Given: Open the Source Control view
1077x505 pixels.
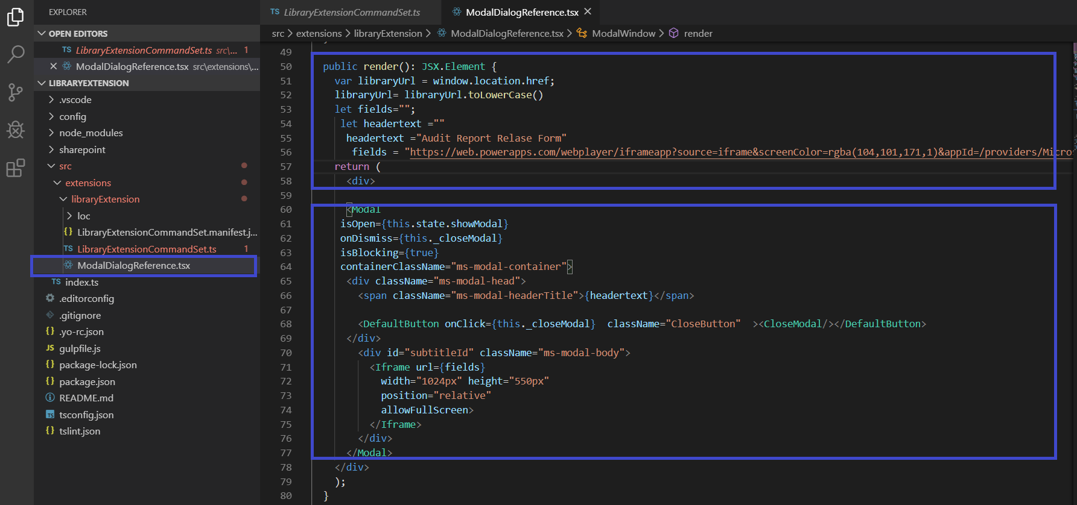Looking at the screenshot, I should (x=16, y=92).
